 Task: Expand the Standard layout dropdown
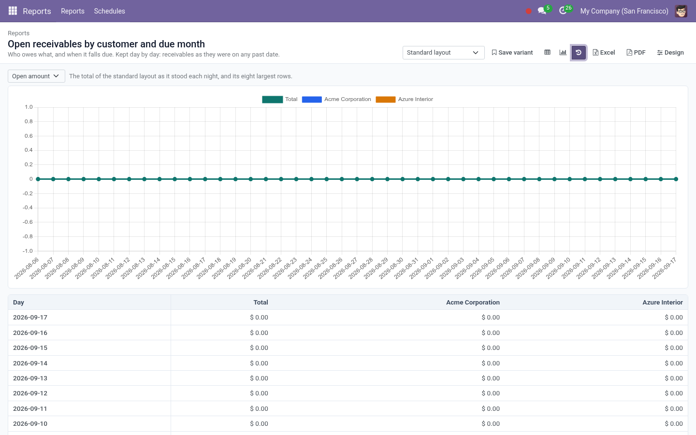tap(443, 52)
